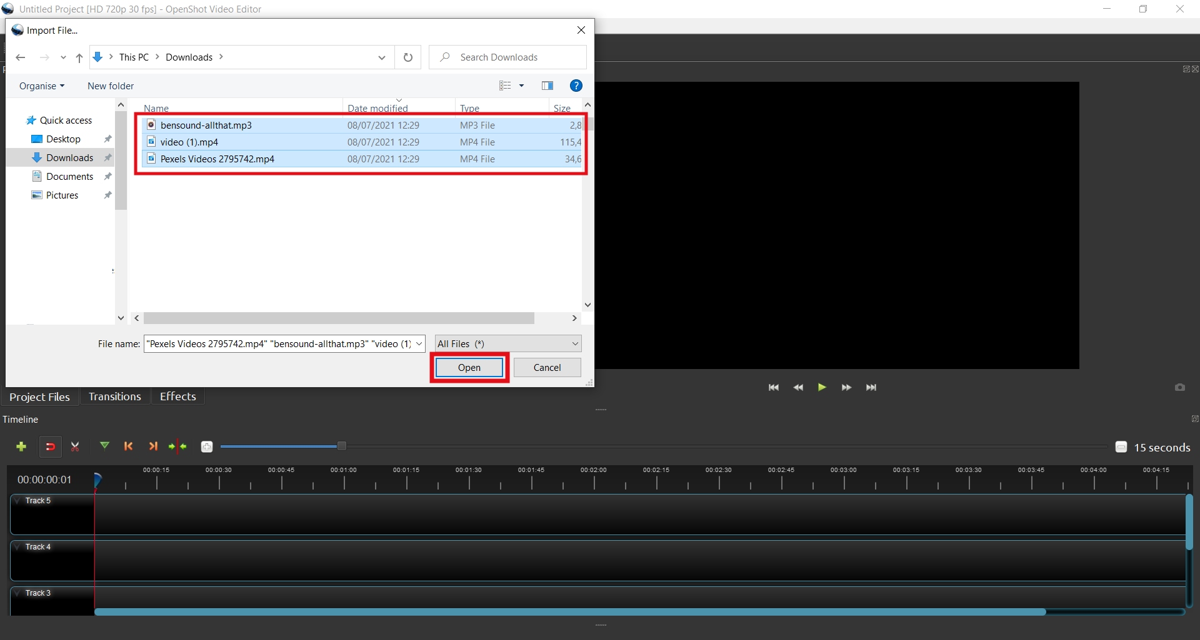1200x640 pixels.
Task: Jump to previous marker
Action: [x=129, y=446]
